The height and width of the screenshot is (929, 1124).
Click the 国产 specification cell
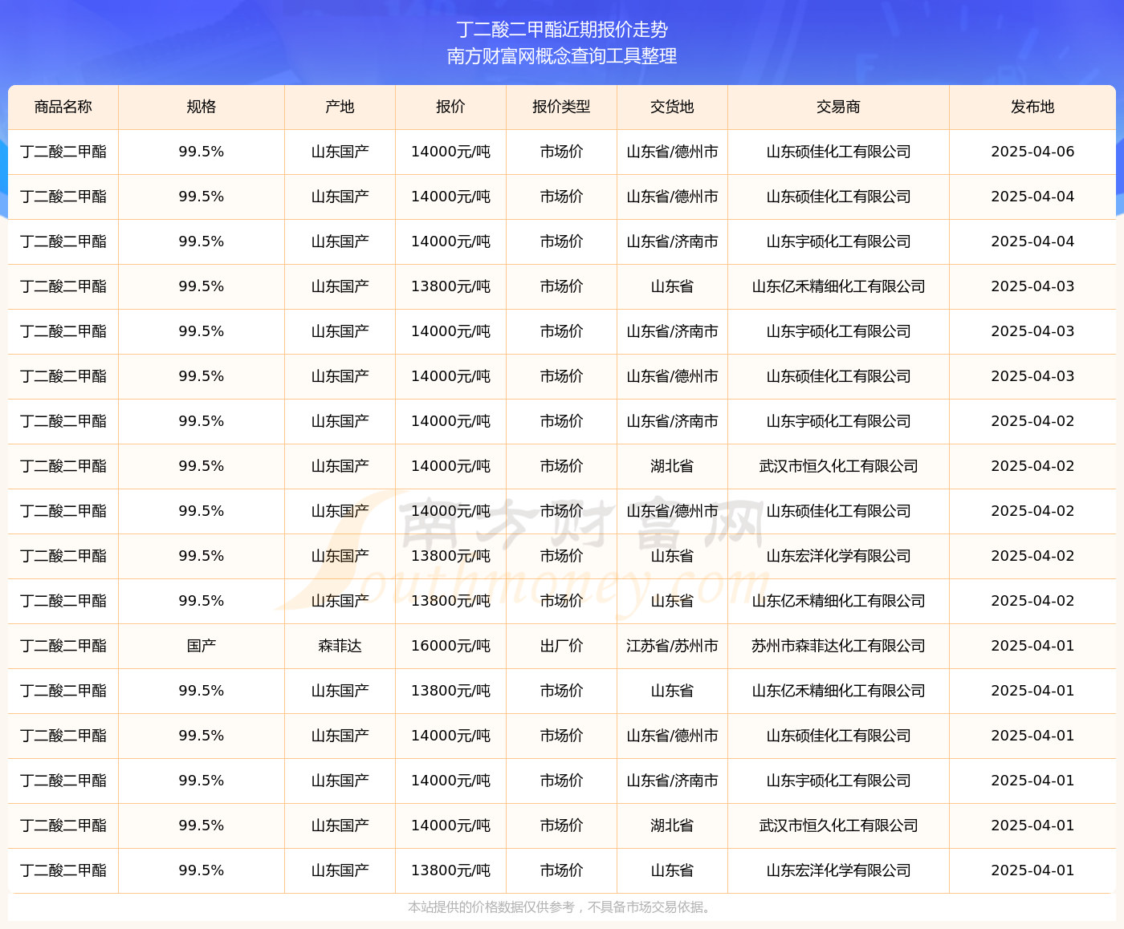(x=202, y=646)
